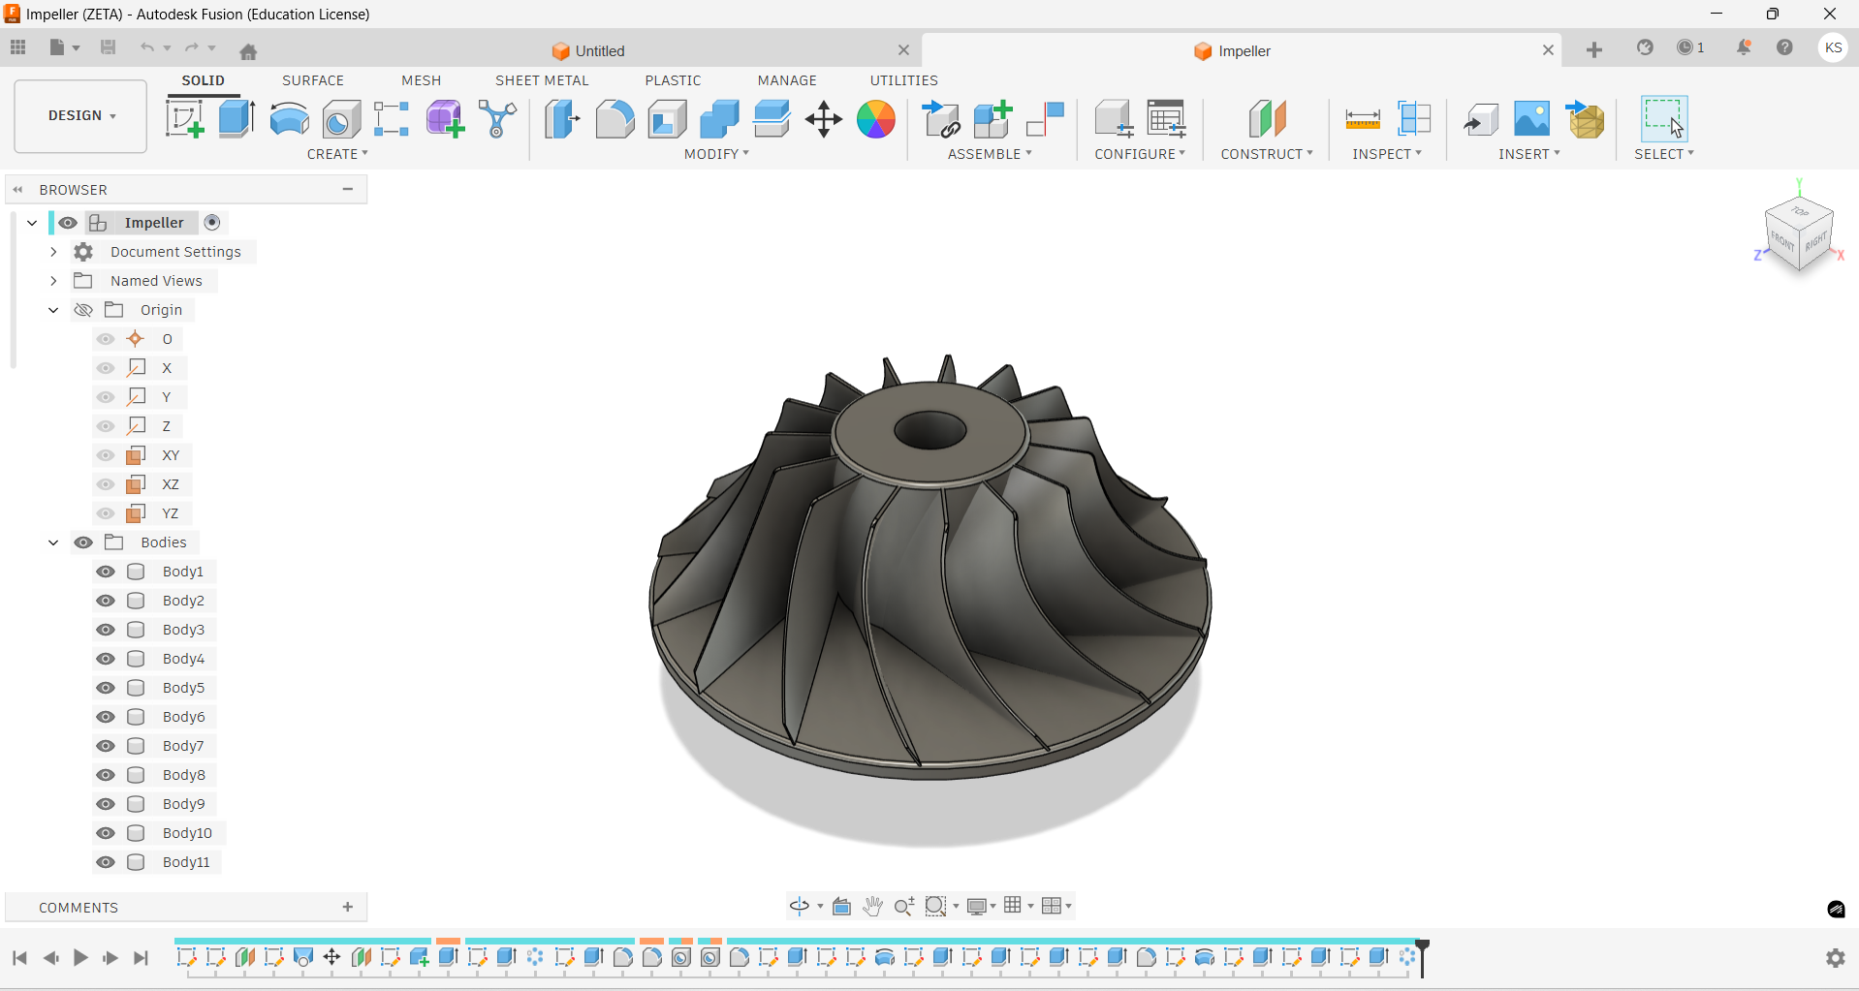This screenshot has width=1859, height=991.
Task: Open the Change Parameters table tool
Action: point(1166,119)
